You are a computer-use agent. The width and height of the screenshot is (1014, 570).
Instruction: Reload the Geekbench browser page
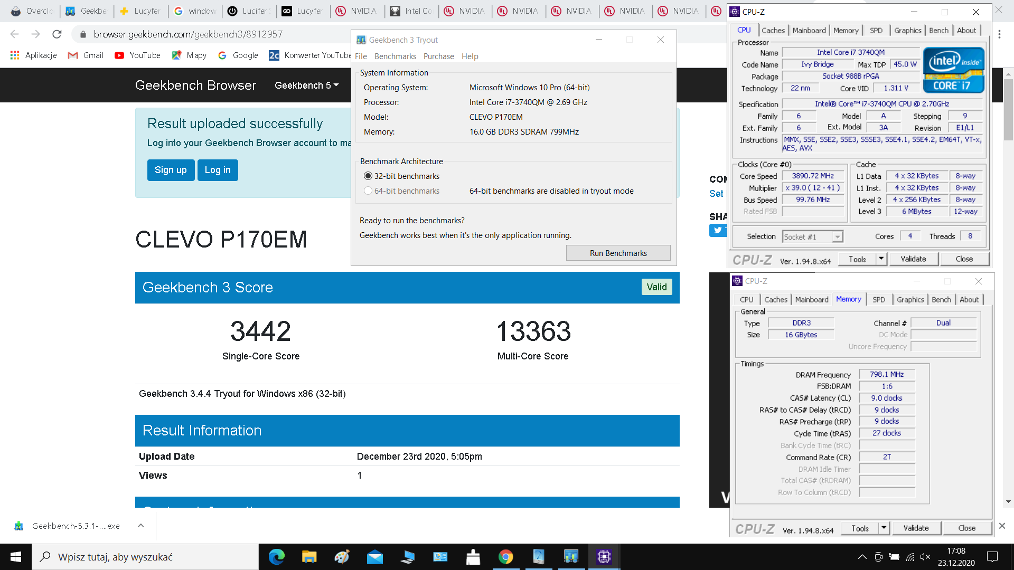(57, 34)
